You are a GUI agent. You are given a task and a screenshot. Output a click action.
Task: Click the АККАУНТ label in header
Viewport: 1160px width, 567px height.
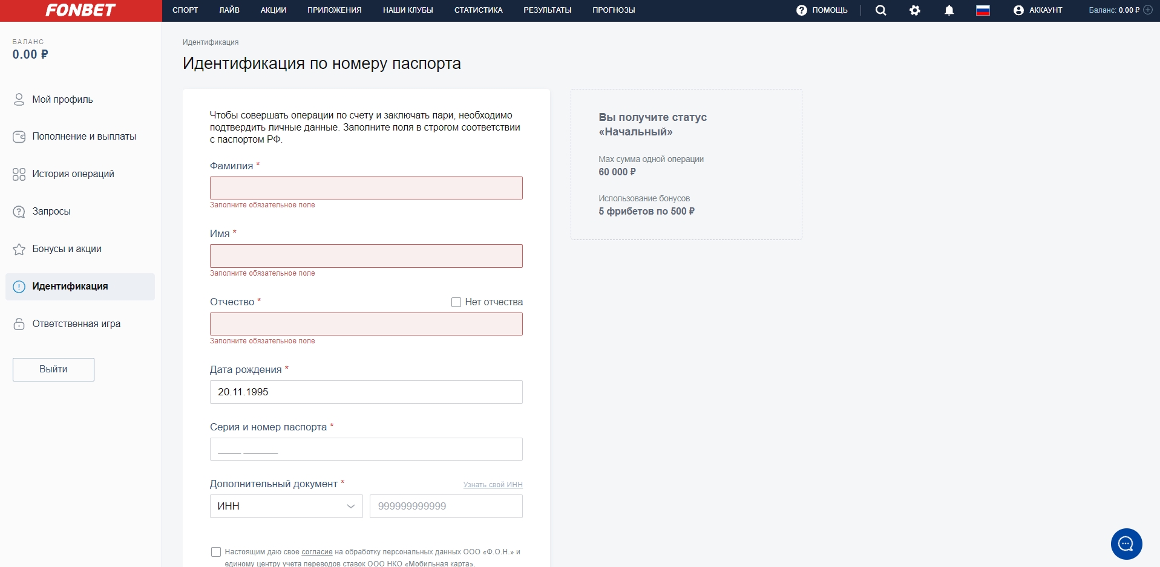[1046, 10]
